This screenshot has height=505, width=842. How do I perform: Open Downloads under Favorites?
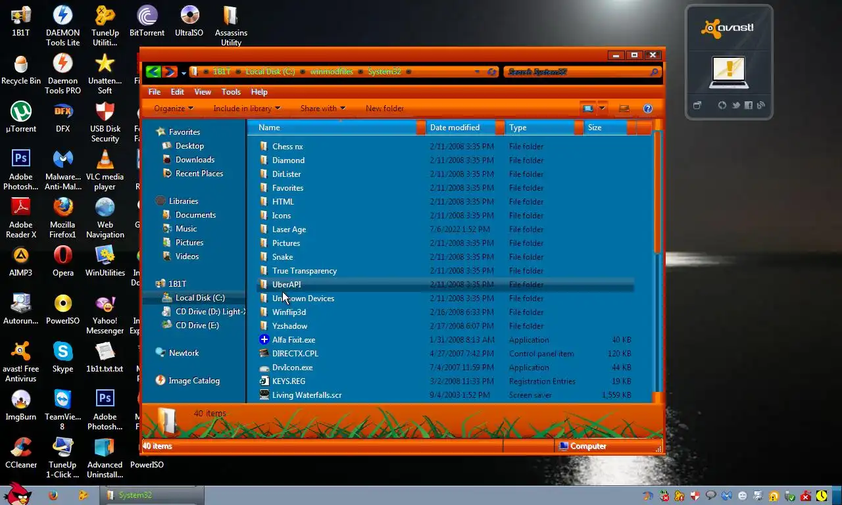[195, 160]
